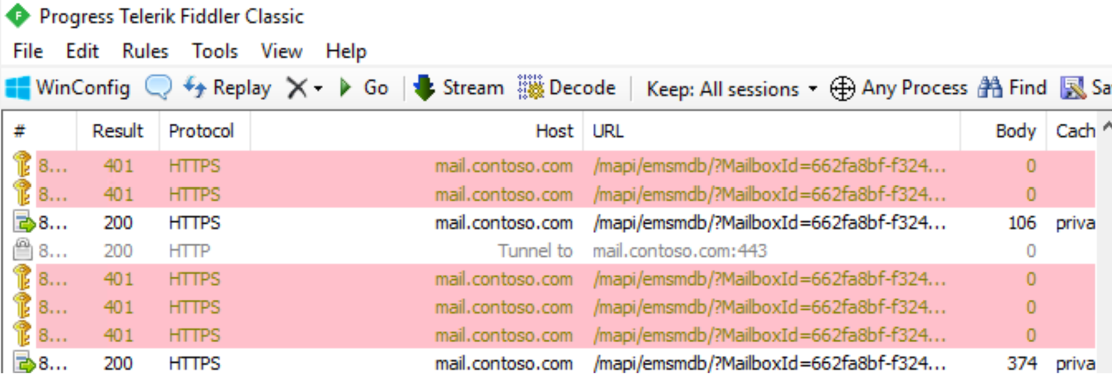Sort sessions by Result column header

[117, 131]
